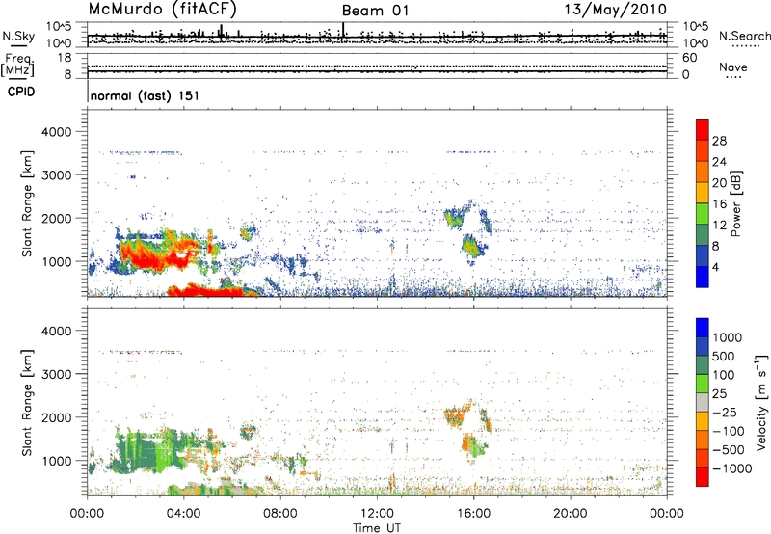The width and height of the screenshot is (771, 534).
Task: Click the 'Time UT' axis title
Action: (x=377, y=528)
